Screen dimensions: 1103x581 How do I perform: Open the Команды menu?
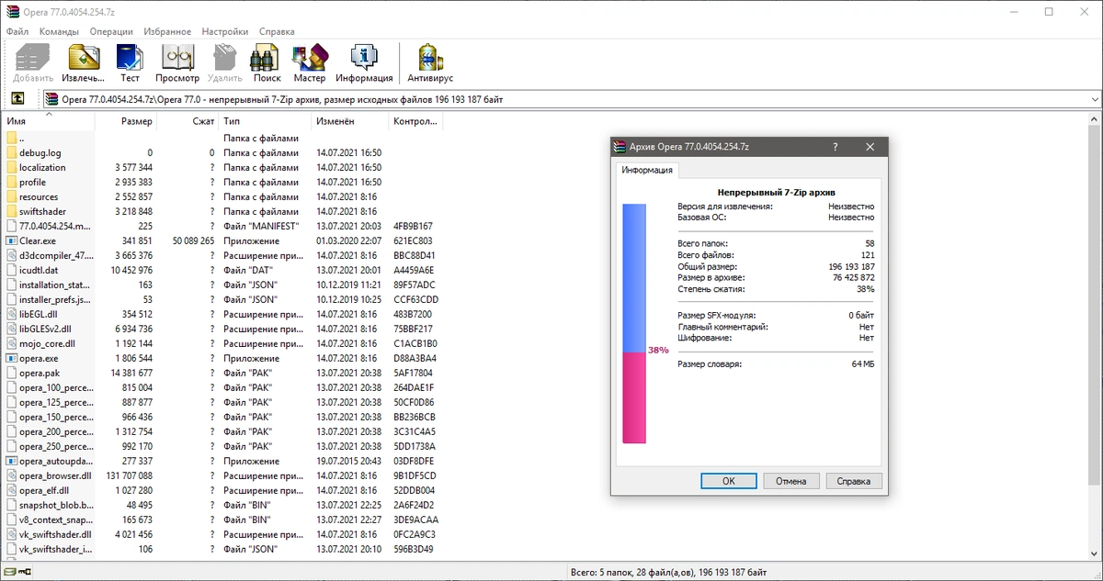tap(59, 31)
